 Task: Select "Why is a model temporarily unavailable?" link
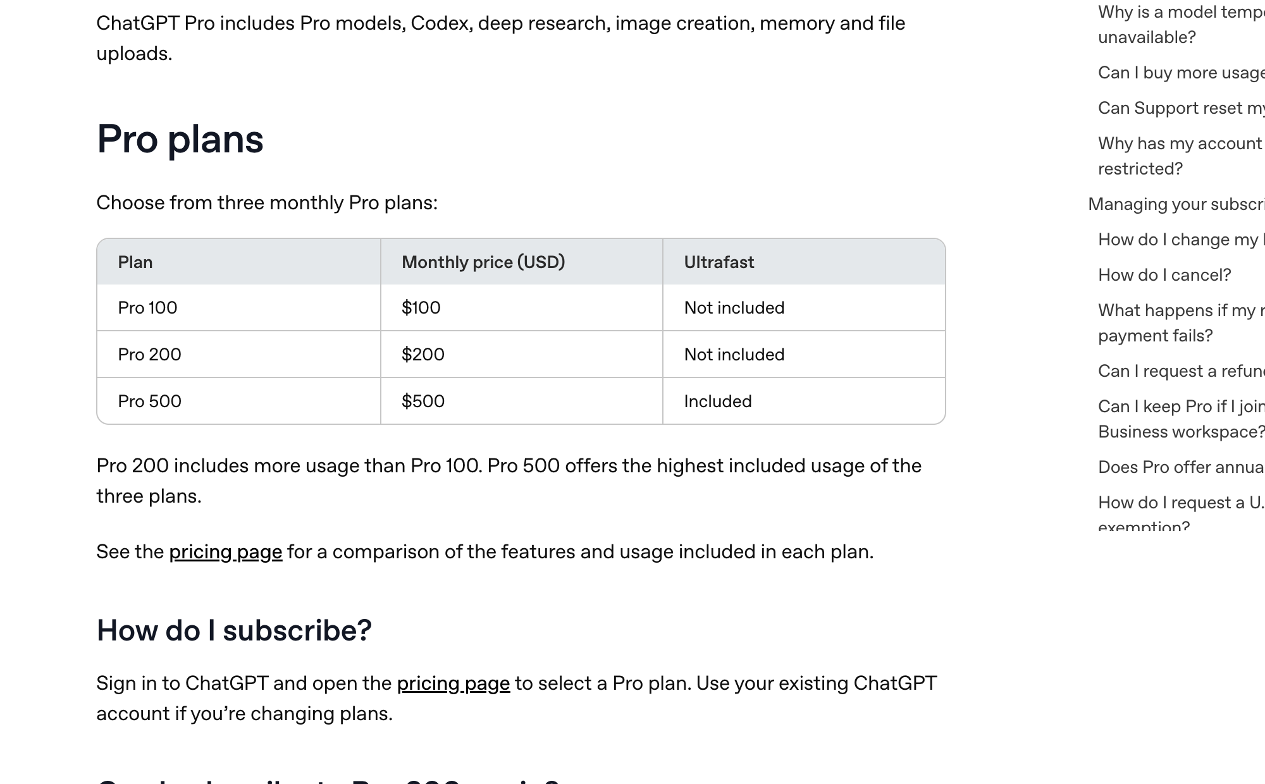point(1181,25)
